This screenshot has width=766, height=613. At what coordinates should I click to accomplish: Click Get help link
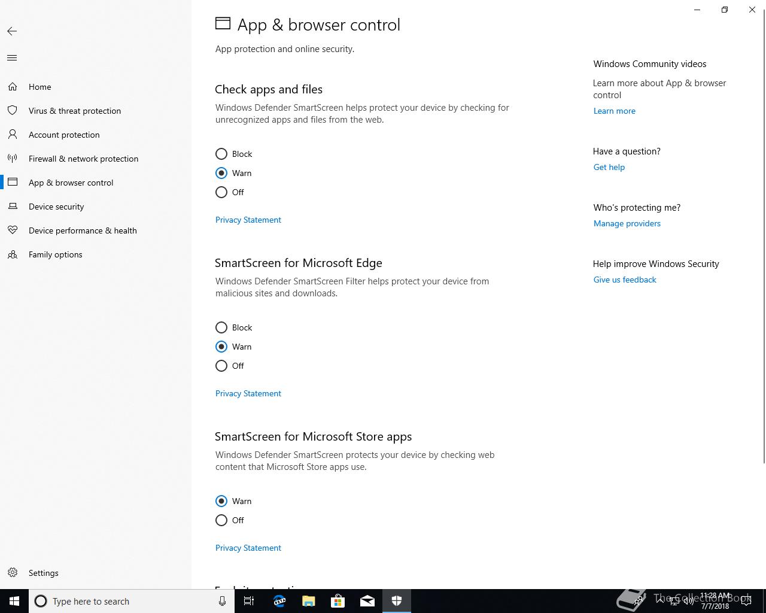coord(609,167)
